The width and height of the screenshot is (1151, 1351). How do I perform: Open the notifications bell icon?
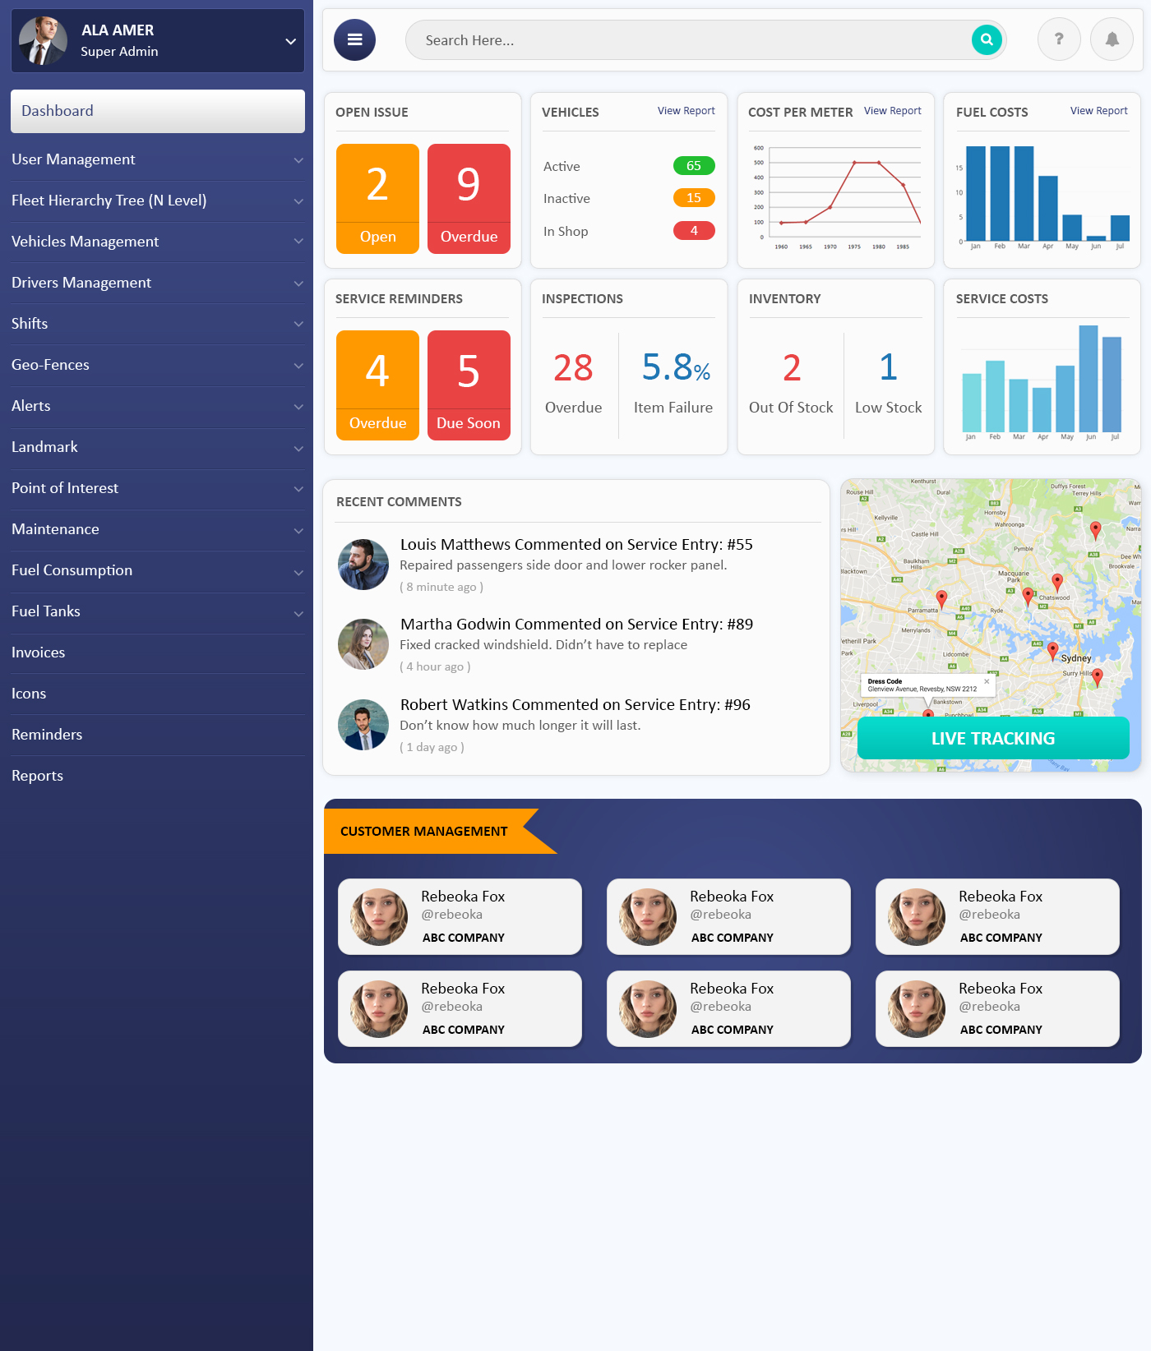click(1112, 39)
